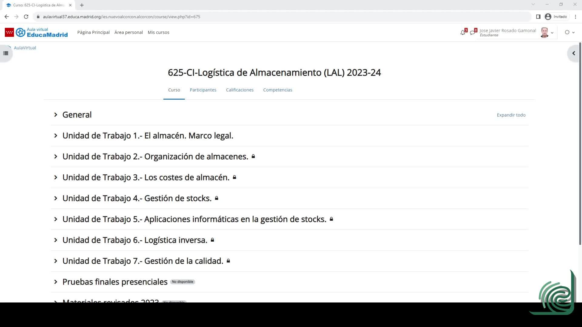Click the browser address bar

pyautogui.click(x=273, y=17)
